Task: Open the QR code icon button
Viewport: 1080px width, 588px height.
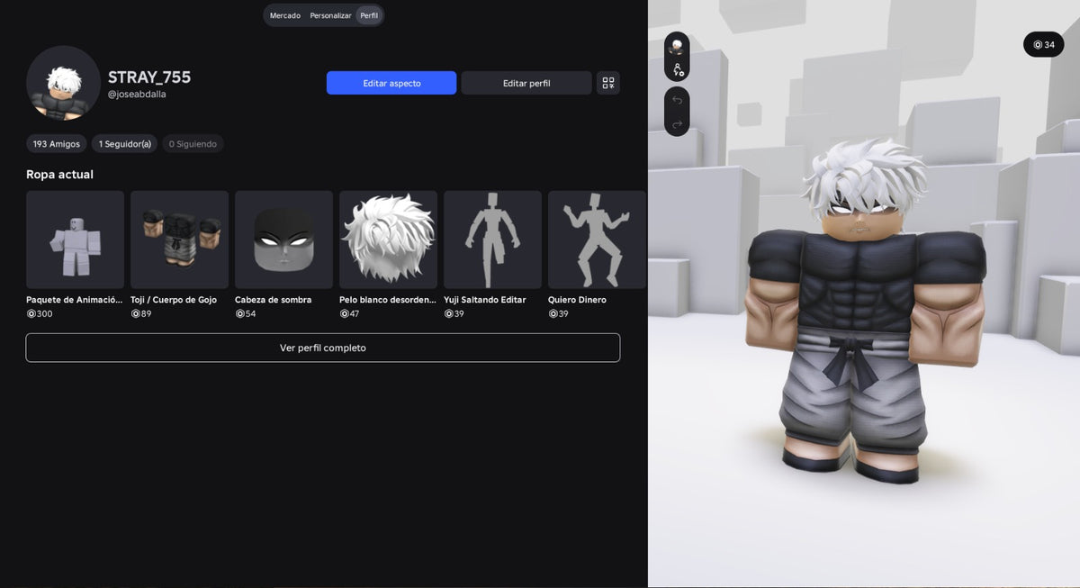Action: pos(608,83)
